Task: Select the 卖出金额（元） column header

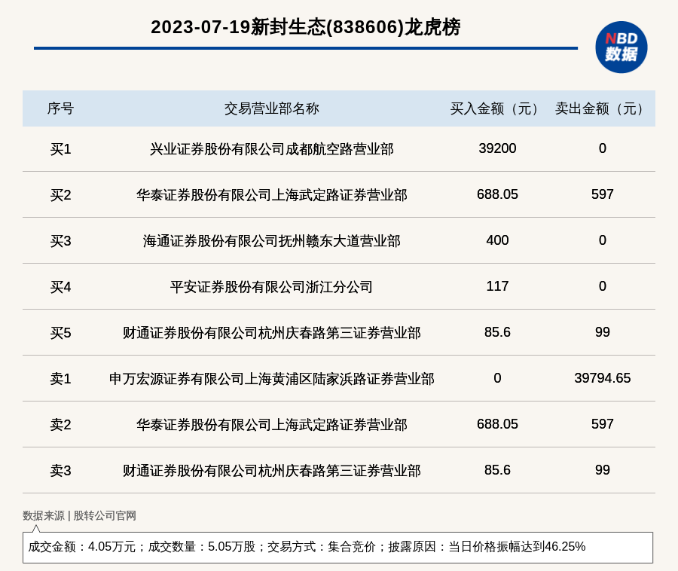Action: pos(603,108)
